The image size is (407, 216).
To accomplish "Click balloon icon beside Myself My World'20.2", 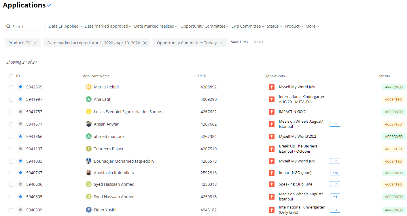I will 272,136.
